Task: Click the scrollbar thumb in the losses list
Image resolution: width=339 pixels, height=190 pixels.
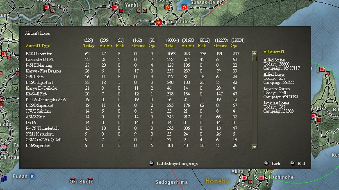Action: (x=255, y=59)
